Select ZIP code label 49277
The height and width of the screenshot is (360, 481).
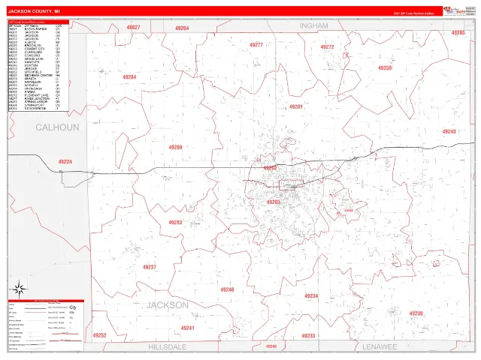(256, 45)
